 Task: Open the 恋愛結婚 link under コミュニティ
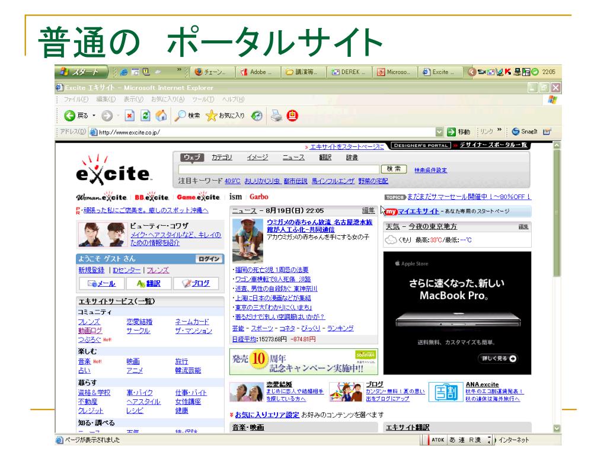(139, 322)
